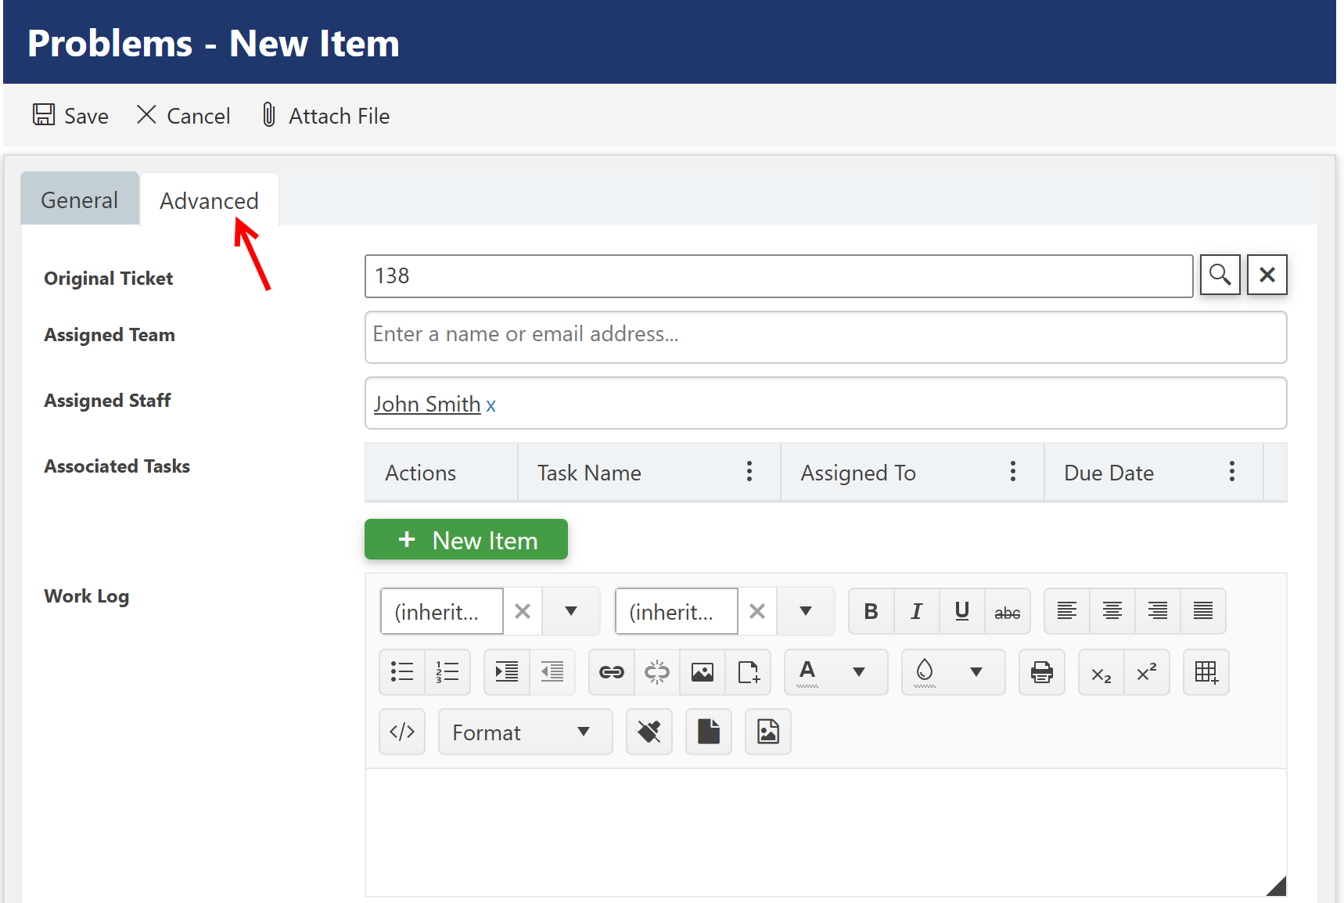The height and width of the screenshot is (903, 1344).
Task: Click the green New Item button
Action: point(466,540)
